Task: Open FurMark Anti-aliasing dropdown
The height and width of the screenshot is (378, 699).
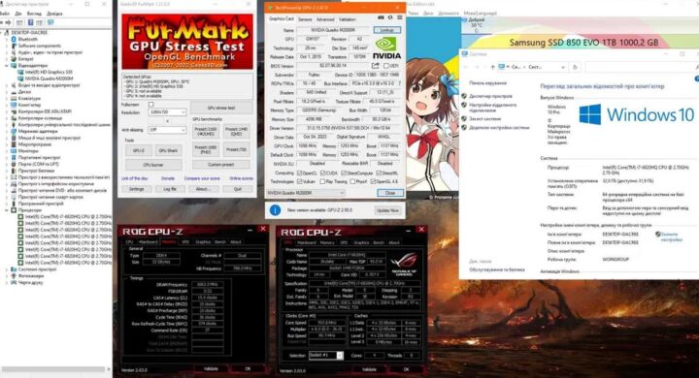Action: 167,130
